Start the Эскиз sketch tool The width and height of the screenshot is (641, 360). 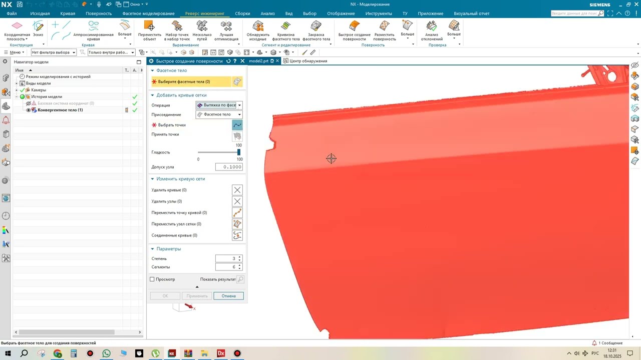pos(38,29)
